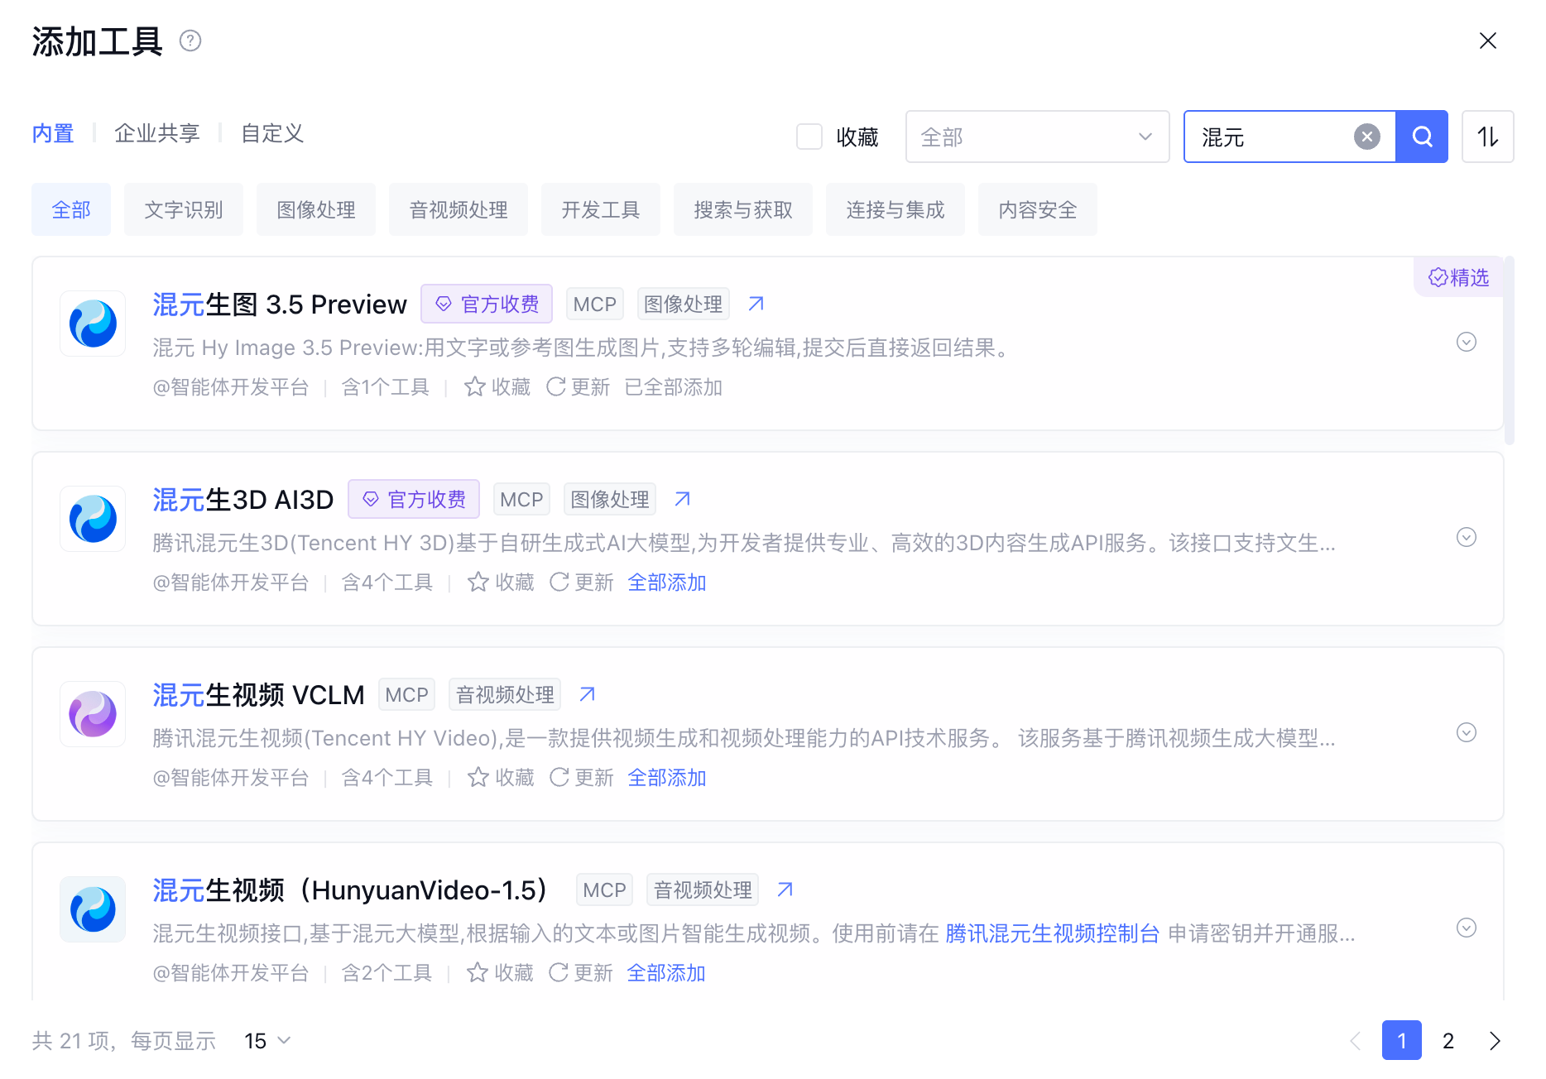
Task: Select the 图像处理 category filter
Action: [316, 209]
